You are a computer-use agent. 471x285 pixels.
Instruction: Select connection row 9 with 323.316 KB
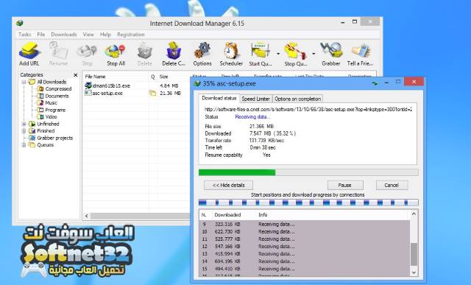coord(305,225)
